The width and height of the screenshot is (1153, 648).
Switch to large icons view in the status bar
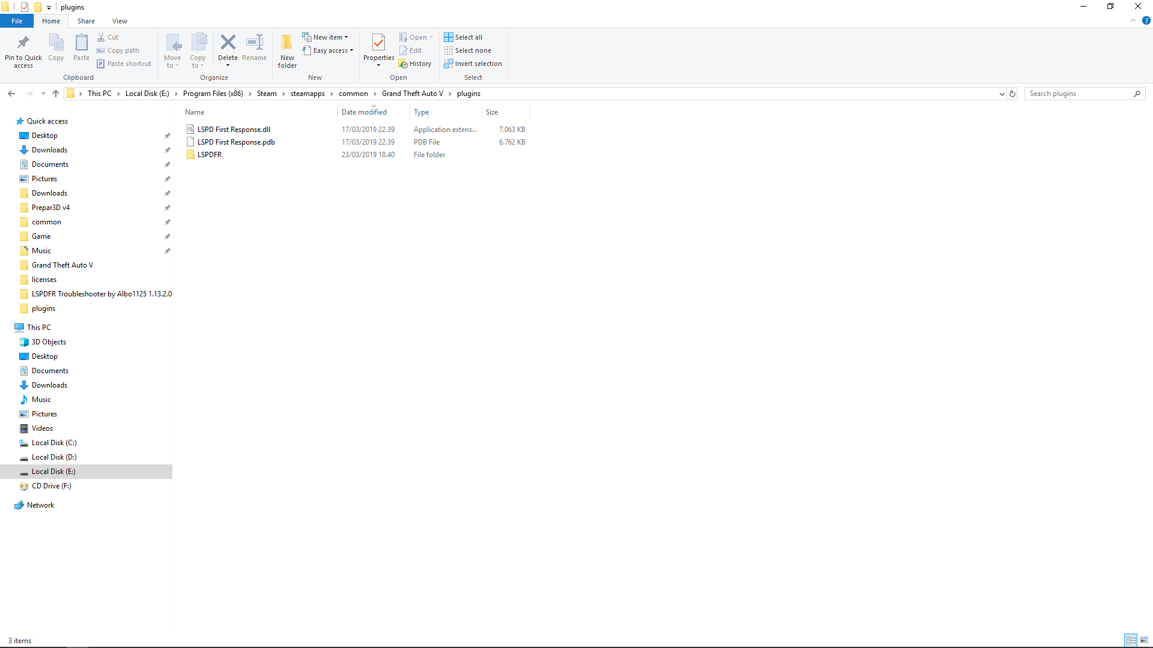pos(1144,640)
